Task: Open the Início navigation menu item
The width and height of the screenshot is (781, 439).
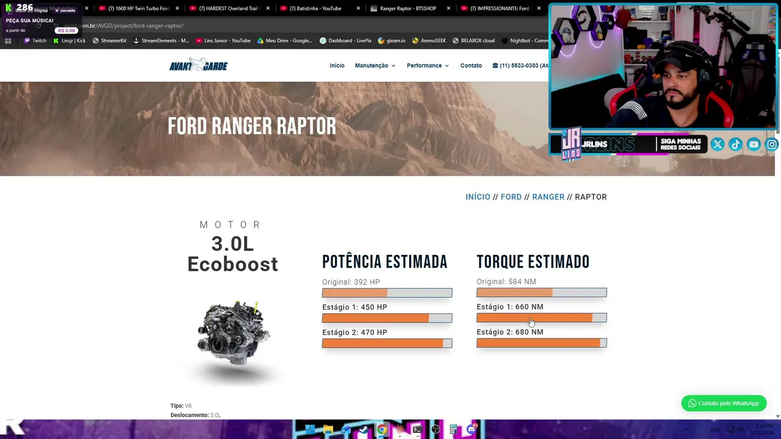Action: click(337, 65)
